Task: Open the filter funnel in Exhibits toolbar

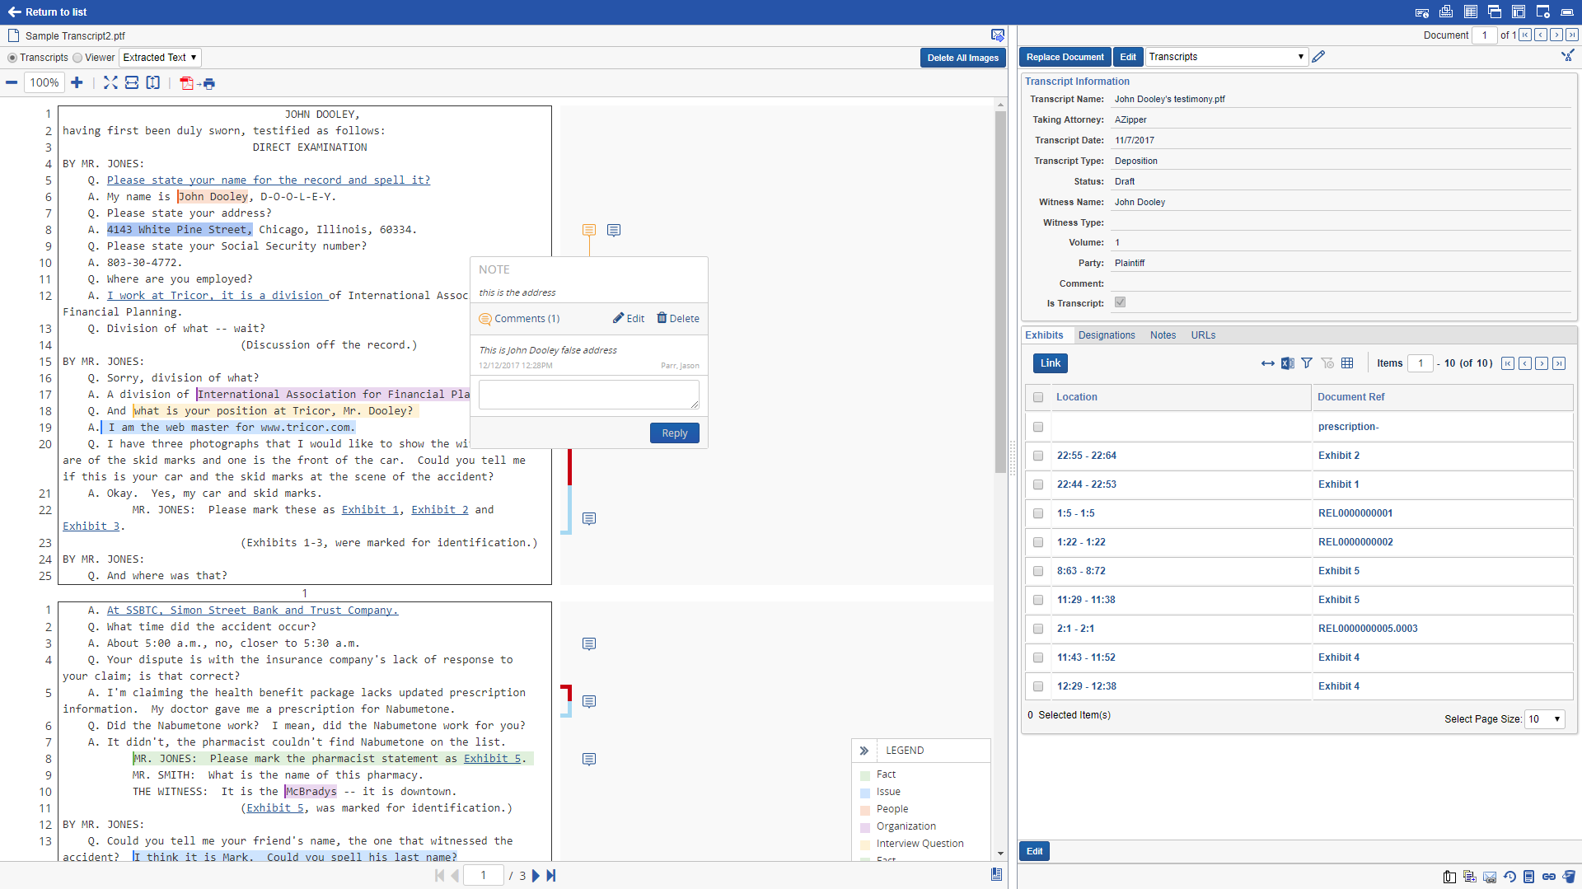Action: pyautogui.click(x=1307, y=363)
